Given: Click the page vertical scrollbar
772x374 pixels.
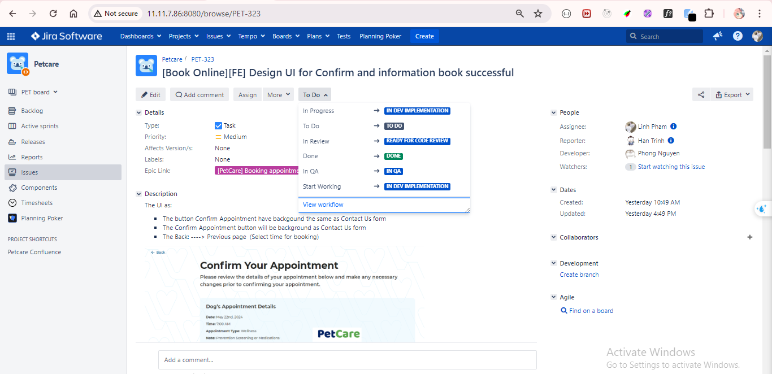Looking at the screenshot, I should 767,102.
